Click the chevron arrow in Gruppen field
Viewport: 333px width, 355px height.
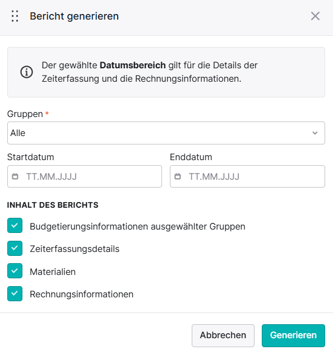pos(315,133)
